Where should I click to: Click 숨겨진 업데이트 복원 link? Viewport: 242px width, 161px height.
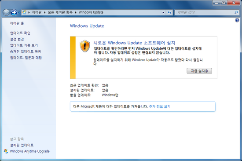tap(26, 51)
